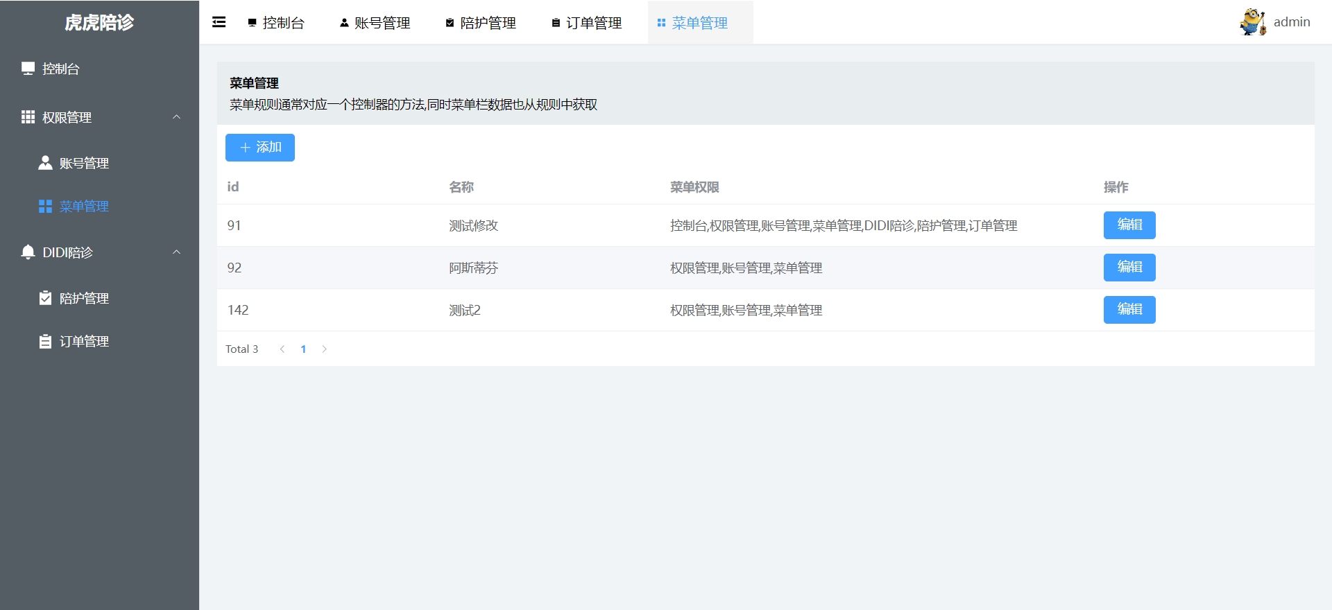Click the checklist icon beside sidebar 陪护管理
The width and height of the screenshot is (1332, 610).
[x=45, y=298]
